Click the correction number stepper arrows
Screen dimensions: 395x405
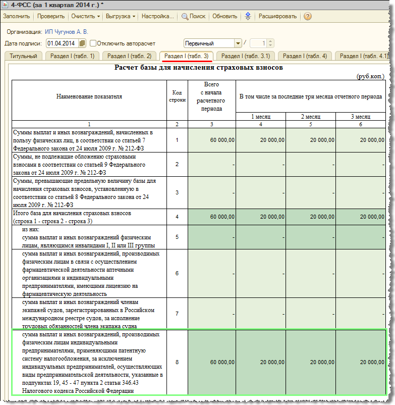(270, 43)
